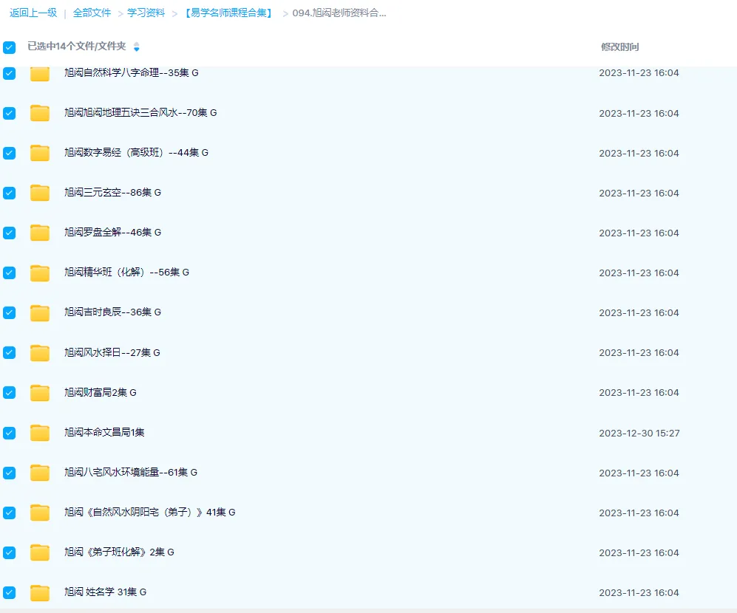Open folder name 旭闳本命文昌局1集
Image resolution: width=737 pixels, height=613 pixels.
(104, 433)
